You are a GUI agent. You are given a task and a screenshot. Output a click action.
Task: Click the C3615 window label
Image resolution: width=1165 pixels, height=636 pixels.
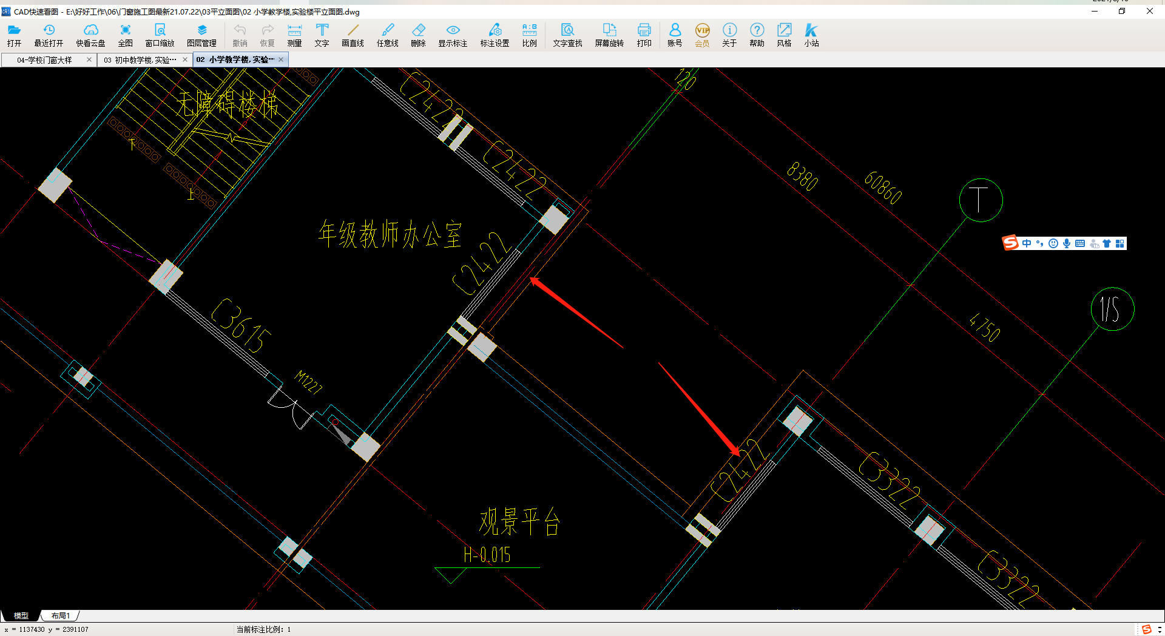[241, 325]
